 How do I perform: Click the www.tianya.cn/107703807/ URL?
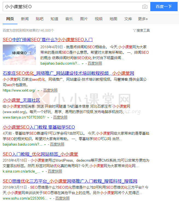click(x=24, y=117)
